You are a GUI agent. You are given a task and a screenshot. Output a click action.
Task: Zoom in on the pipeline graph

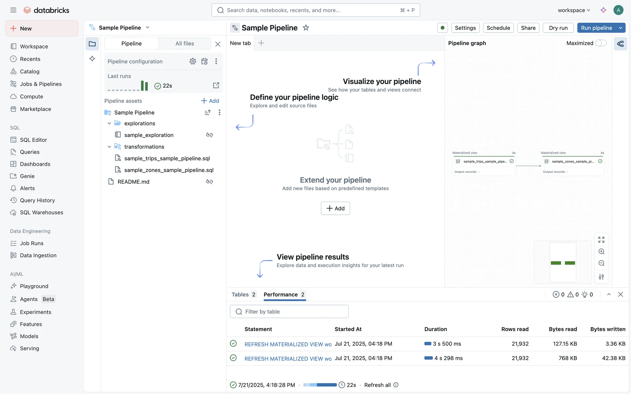tap(601, 252)
